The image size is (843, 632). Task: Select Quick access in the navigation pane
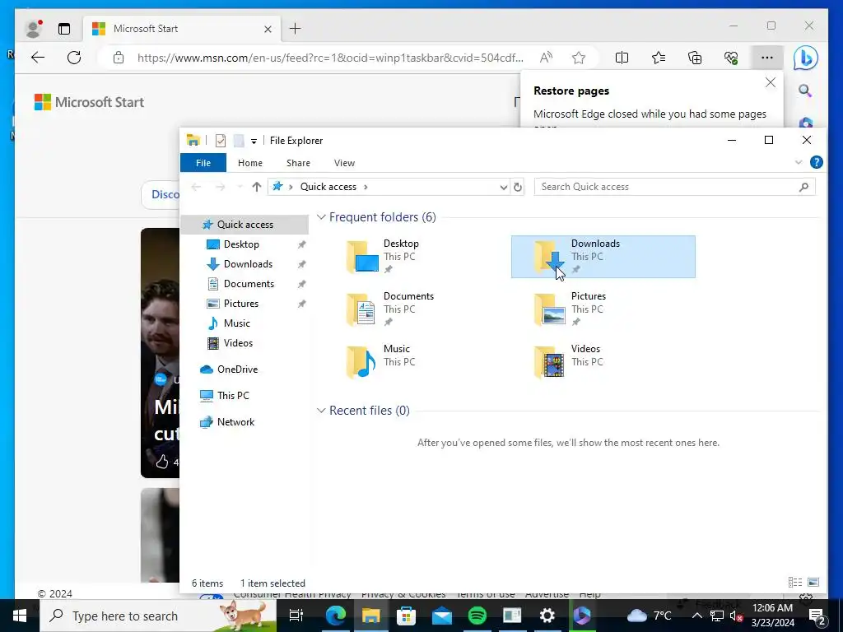(245, 224)
